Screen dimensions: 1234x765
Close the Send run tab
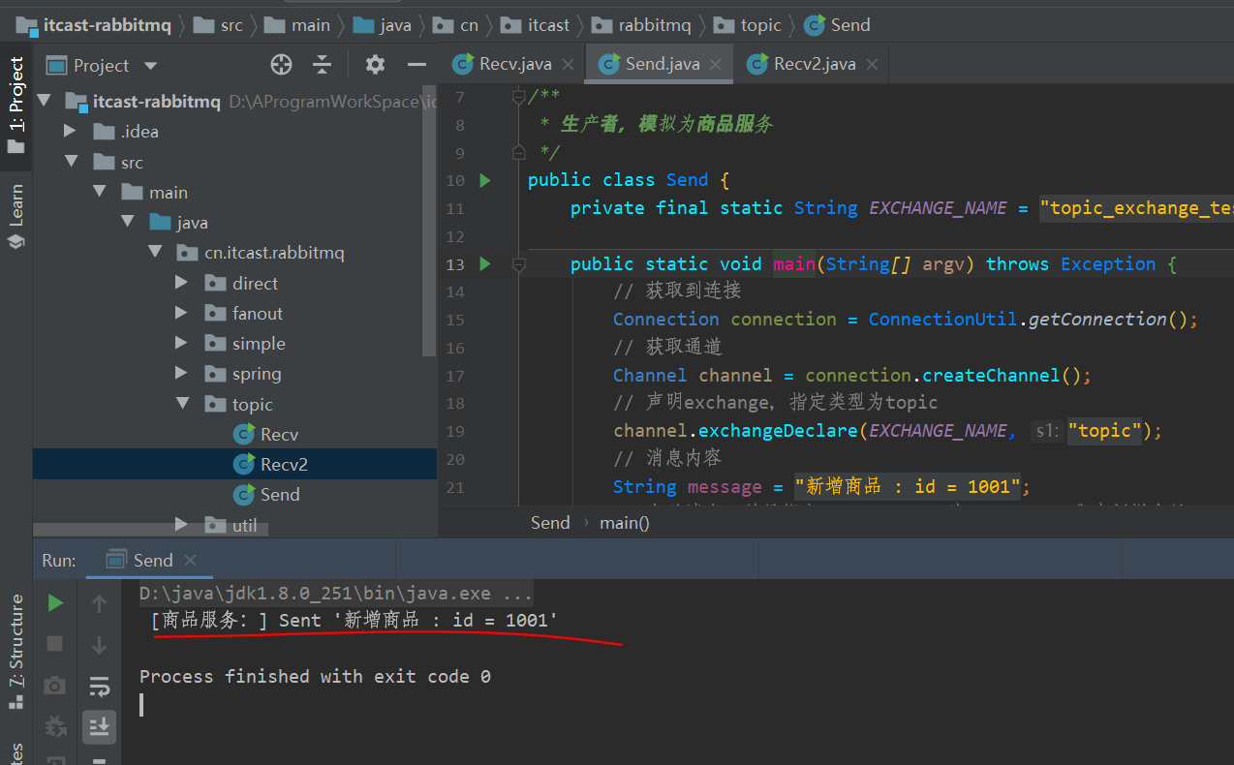(x=190, y=560)
